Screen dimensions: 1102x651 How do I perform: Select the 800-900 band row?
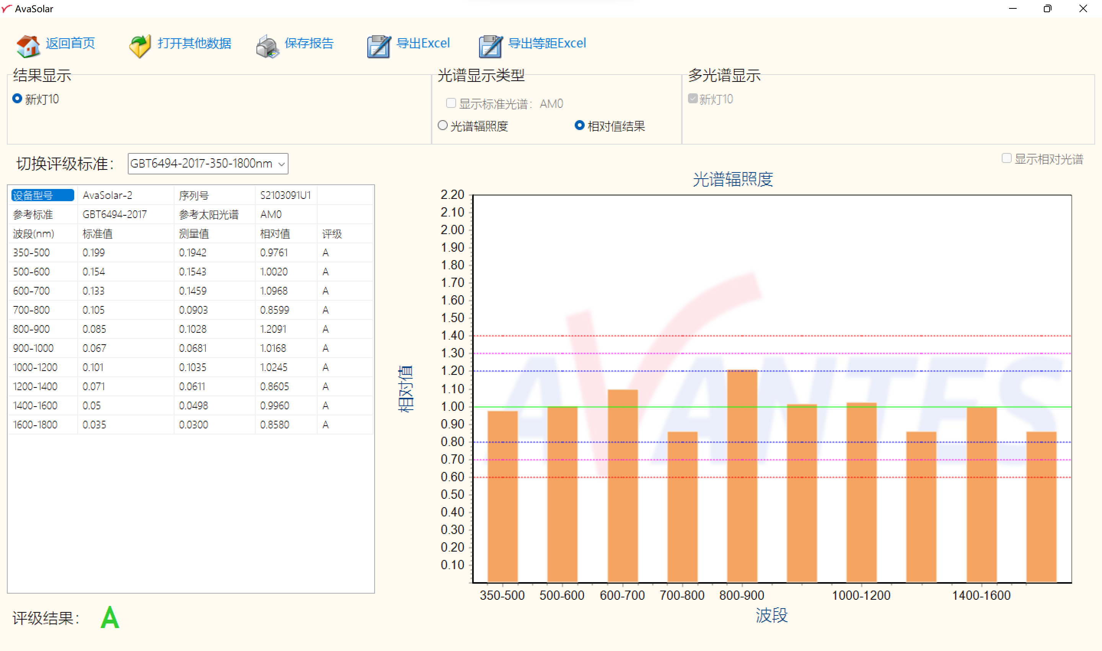(x=191, y=329)
